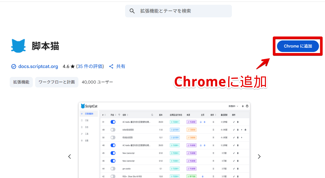Select the 拡張機能 category chip

click(21, 82)
